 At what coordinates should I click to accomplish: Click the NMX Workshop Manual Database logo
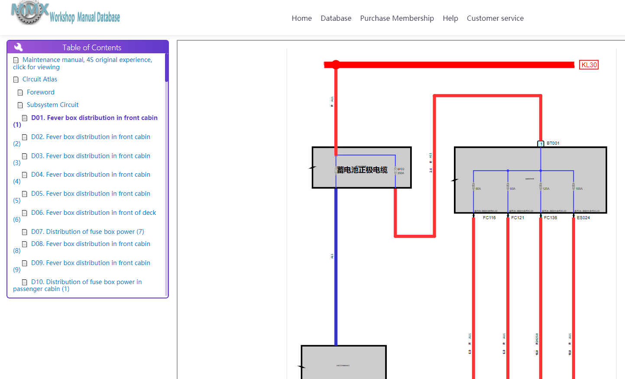coord(65,13)
